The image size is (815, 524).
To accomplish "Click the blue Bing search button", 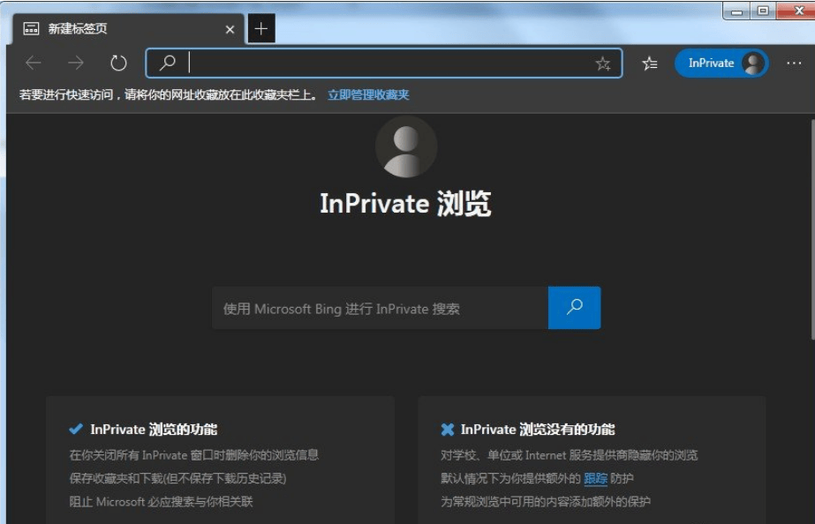I will pyautogui.click(x=574, y=308).
